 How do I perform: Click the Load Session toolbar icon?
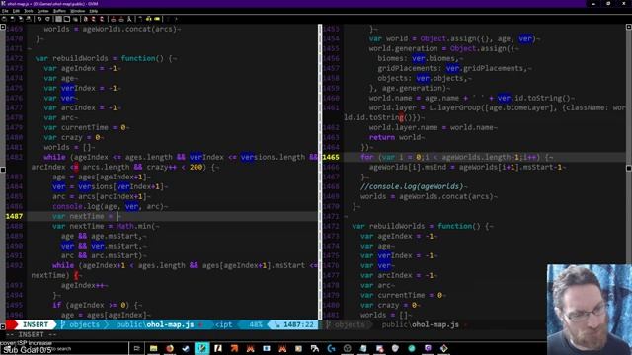coord(113,19)
